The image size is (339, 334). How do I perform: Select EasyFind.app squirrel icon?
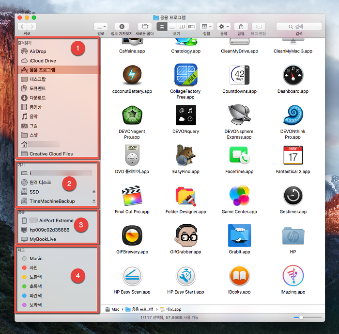click(x=185, y=155)
